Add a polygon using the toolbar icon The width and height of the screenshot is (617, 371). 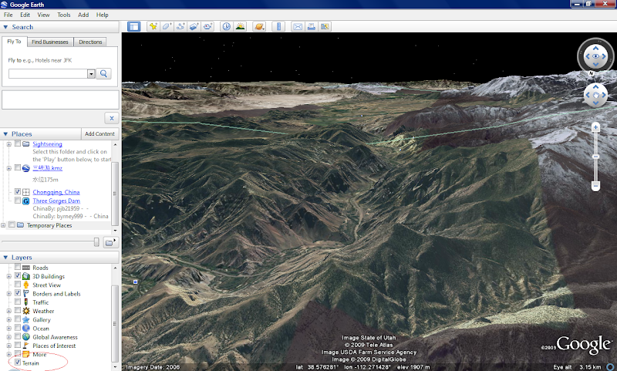pos(167,26)
